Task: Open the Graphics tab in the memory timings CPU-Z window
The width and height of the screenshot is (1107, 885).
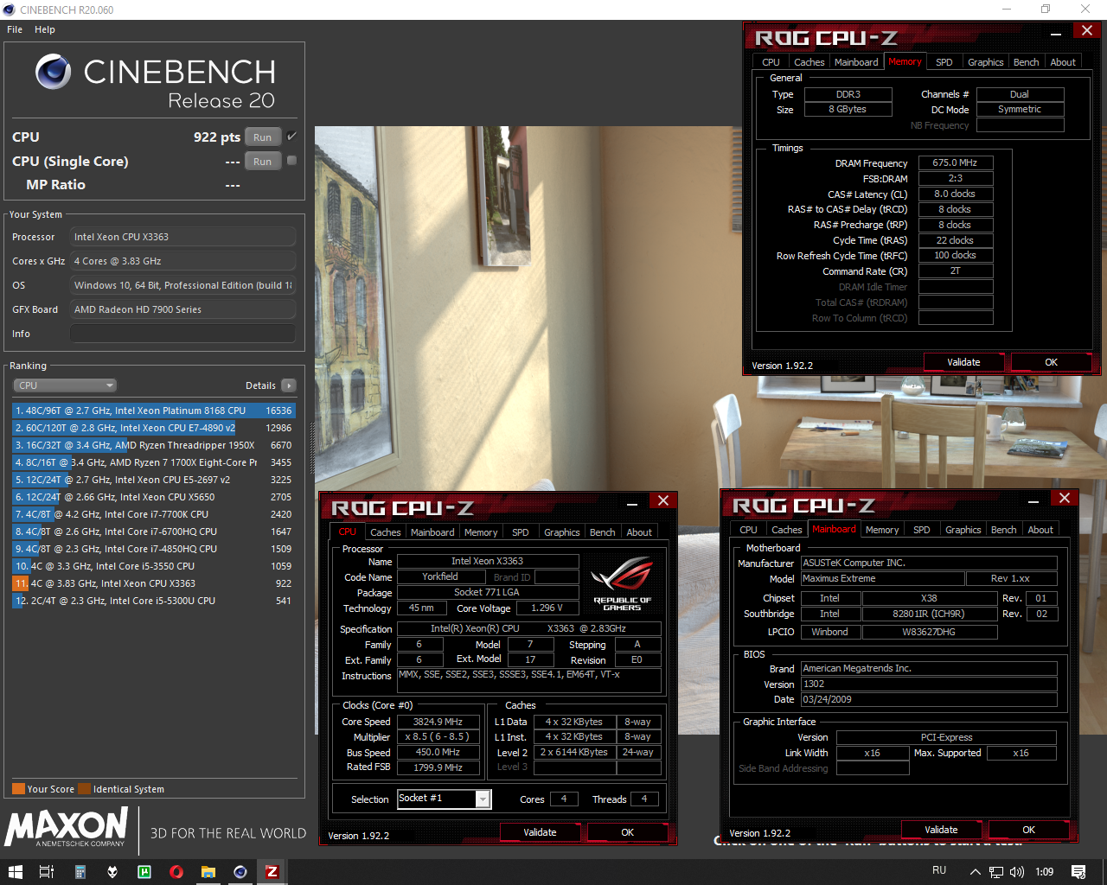Action: coord(986,62)
